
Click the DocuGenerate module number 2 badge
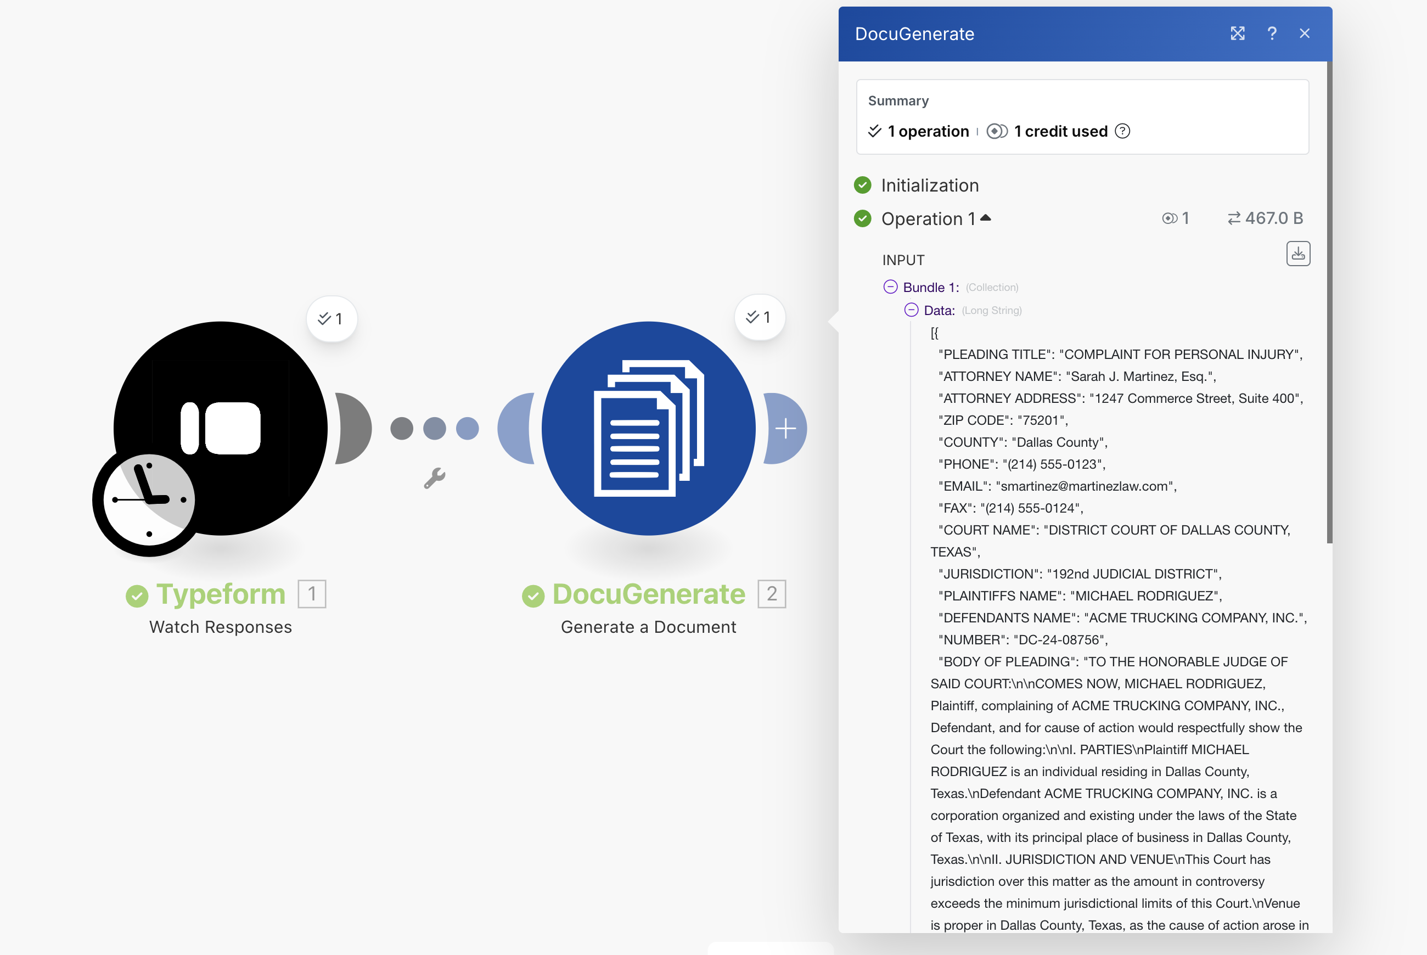tap(772, 594)
